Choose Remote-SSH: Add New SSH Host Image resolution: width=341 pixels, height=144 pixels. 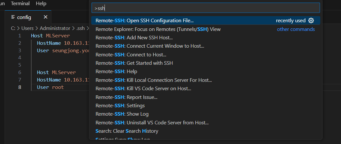(x=205, y=38)
